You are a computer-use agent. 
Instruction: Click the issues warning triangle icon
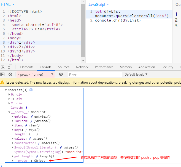[2, 82]
